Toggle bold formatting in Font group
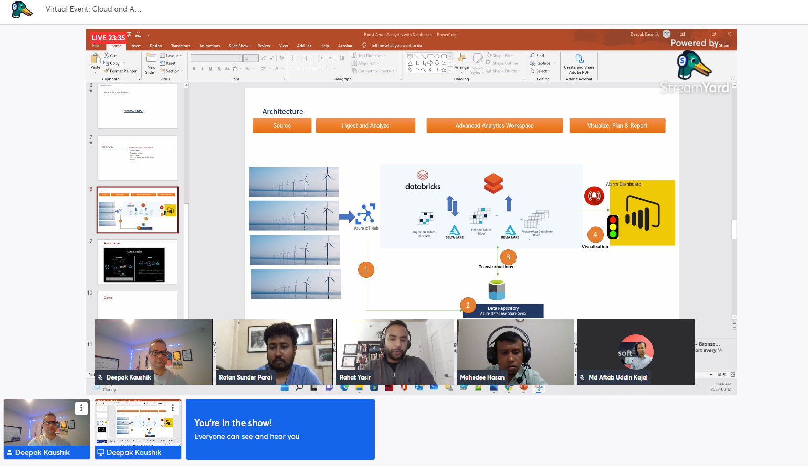The height and width of the screenshot is (466, 808). [194, 68]
